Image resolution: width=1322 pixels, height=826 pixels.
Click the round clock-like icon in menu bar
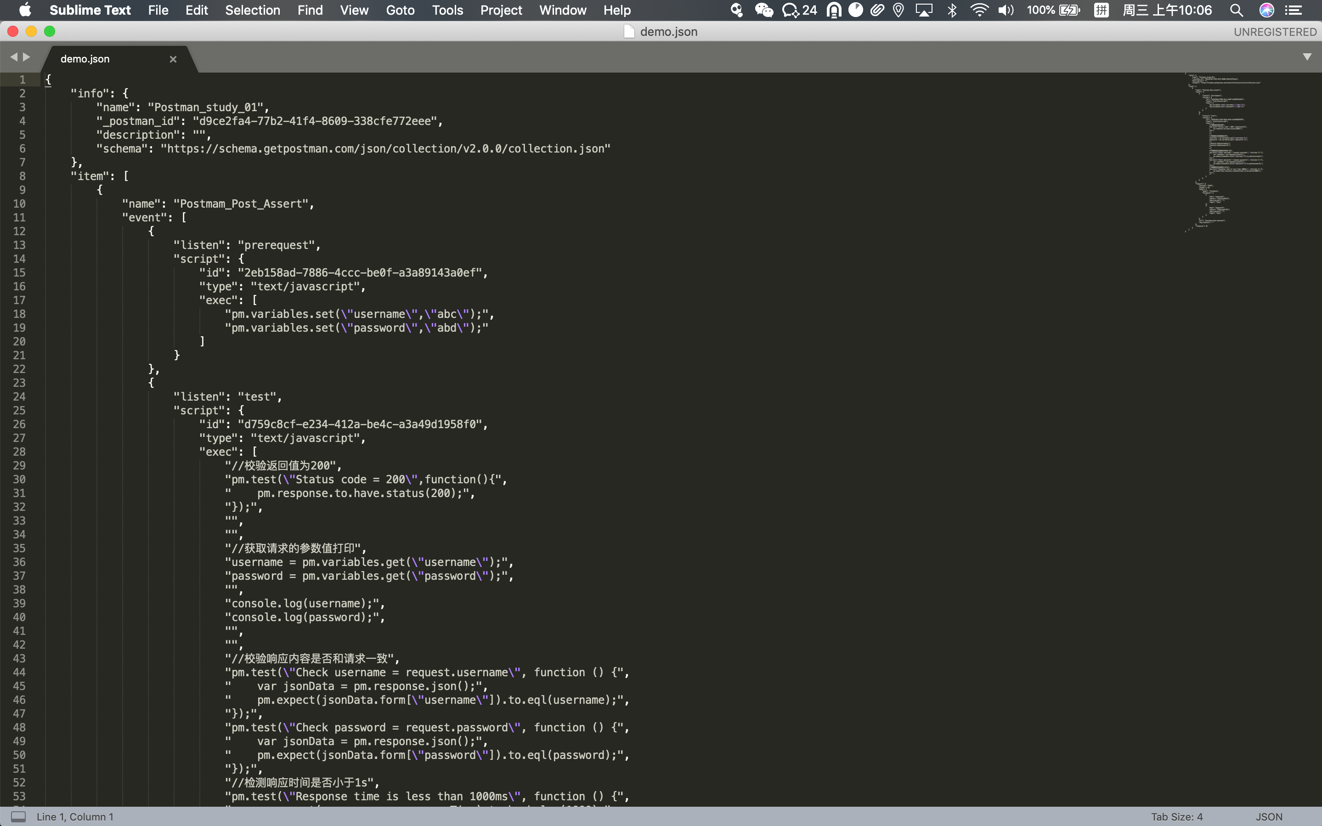click(856, 10)
